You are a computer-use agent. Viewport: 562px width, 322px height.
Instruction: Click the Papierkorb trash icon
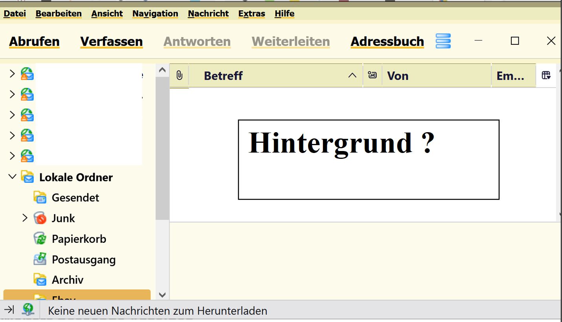click(40, 239)
